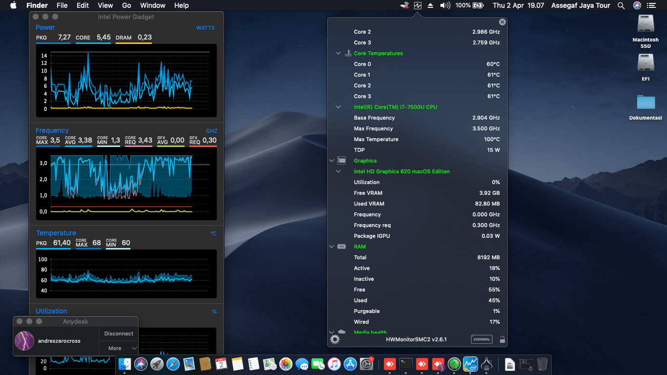Click the thermometer icon beside Core Temperatures
Image resolution: width=667 pixels, height=375 pixels.
(x=348, y=53)
